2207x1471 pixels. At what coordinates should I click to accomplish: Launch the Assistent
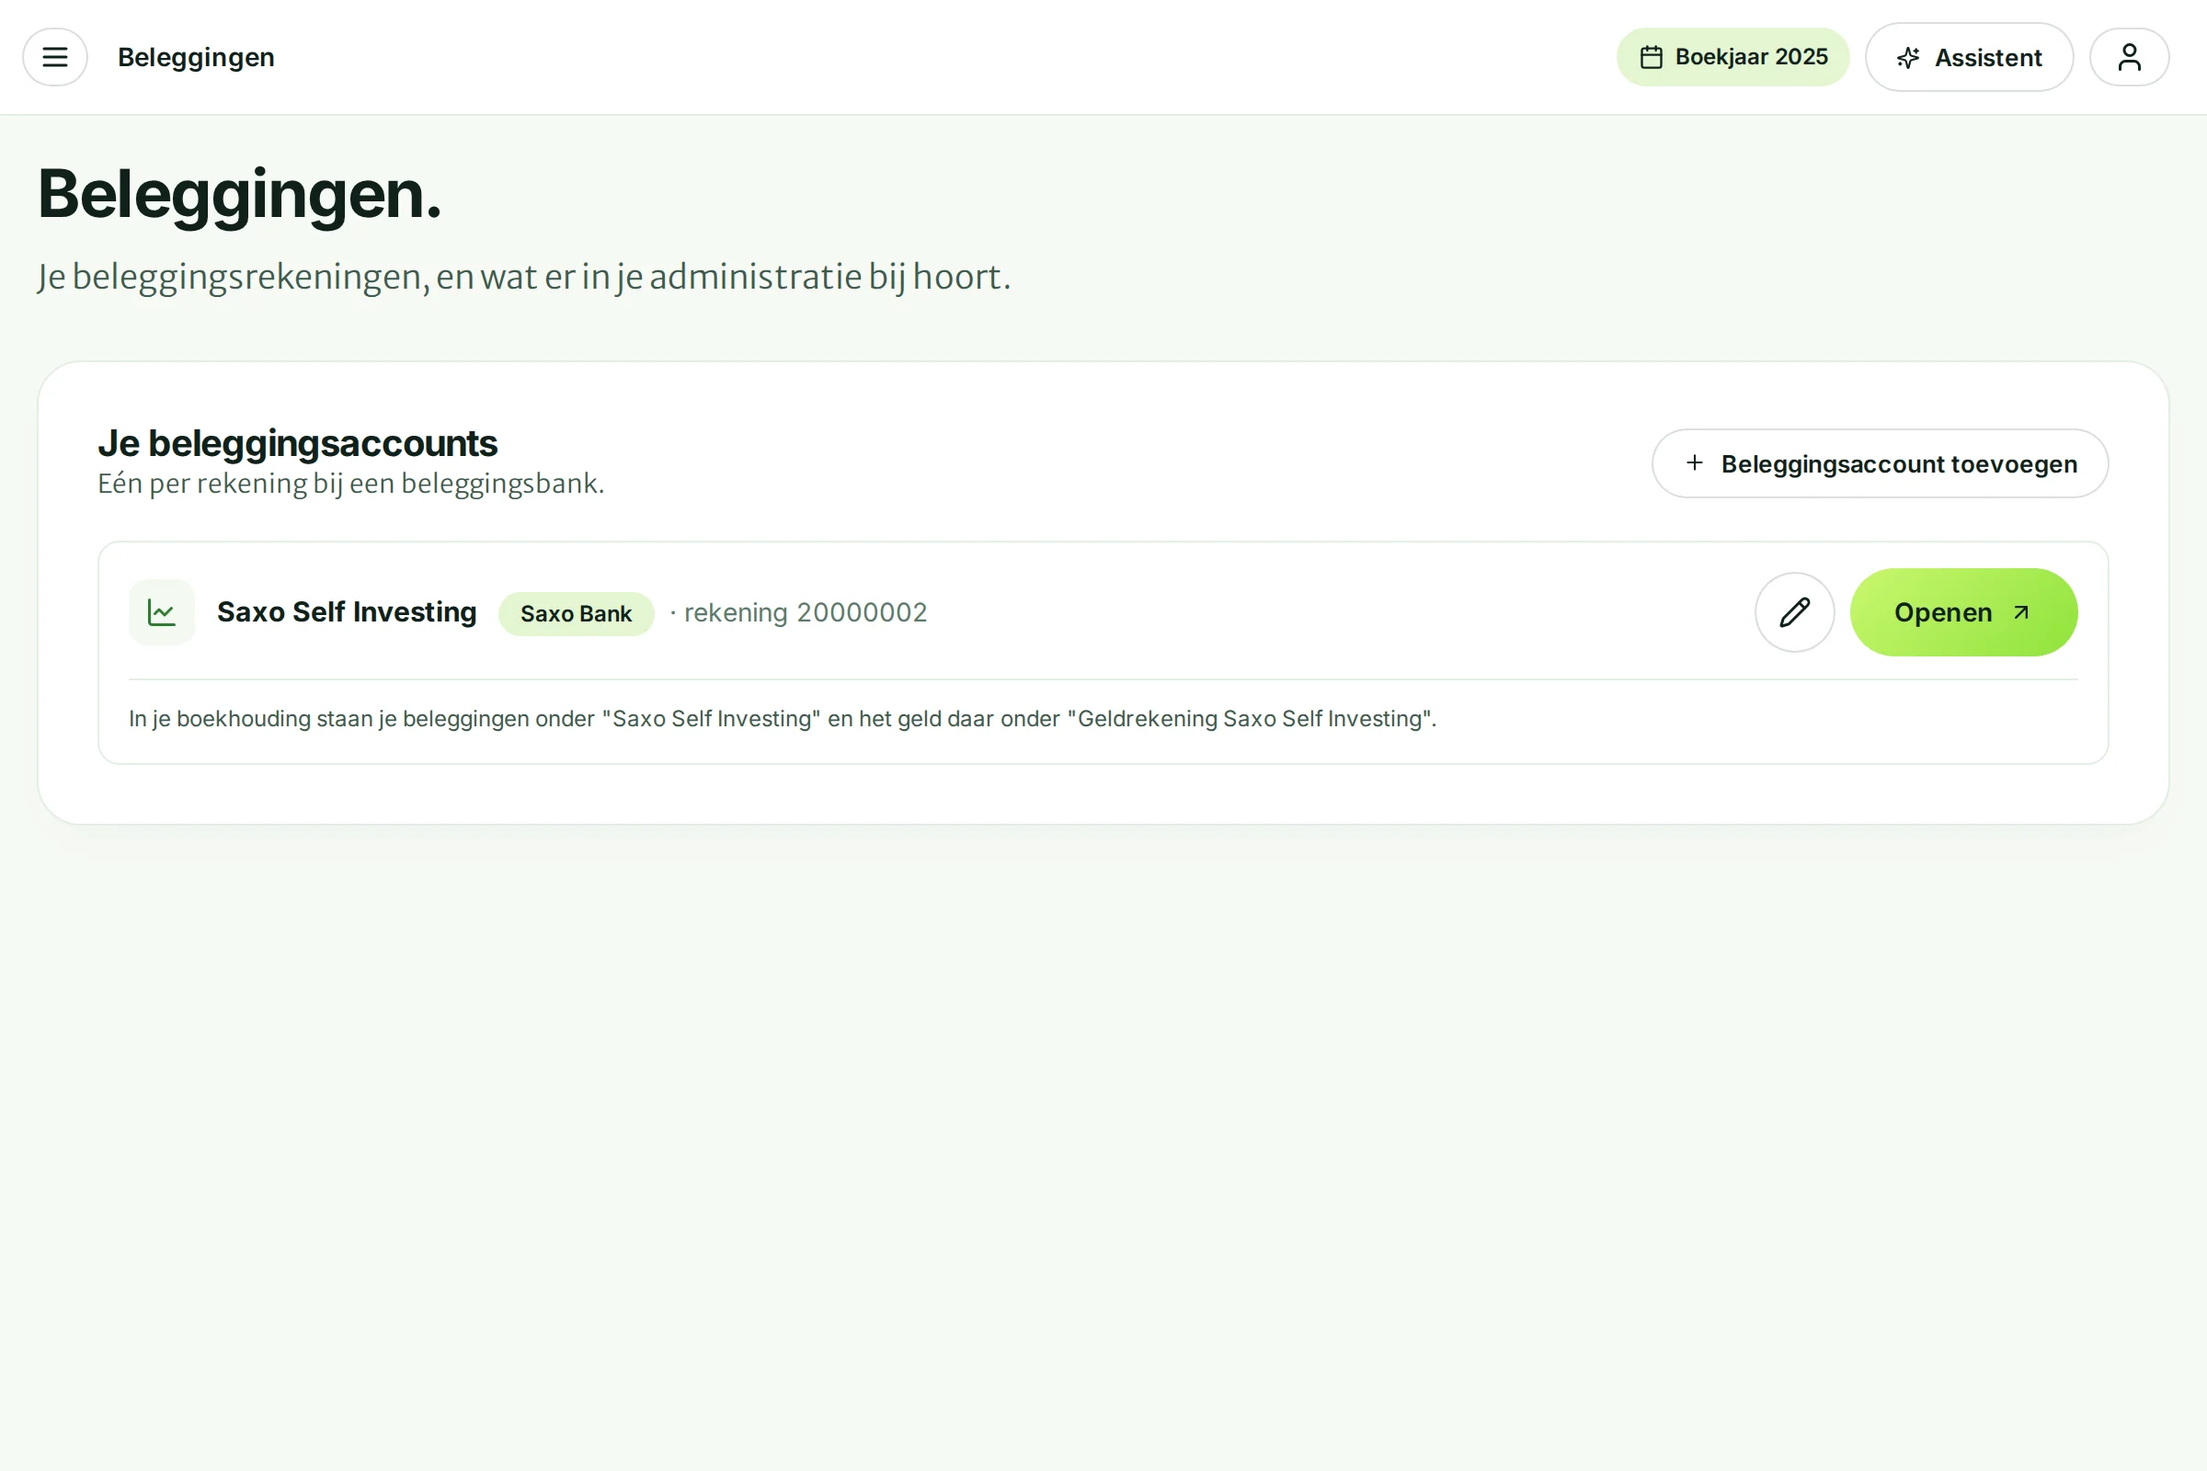pos(1969,57)
